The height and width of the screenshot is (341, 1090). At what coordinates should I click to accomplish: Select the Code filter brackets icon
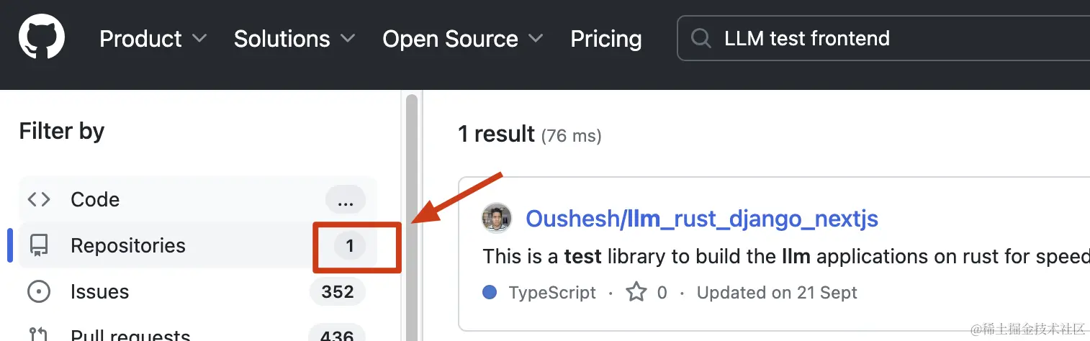[x=39, y=199]
